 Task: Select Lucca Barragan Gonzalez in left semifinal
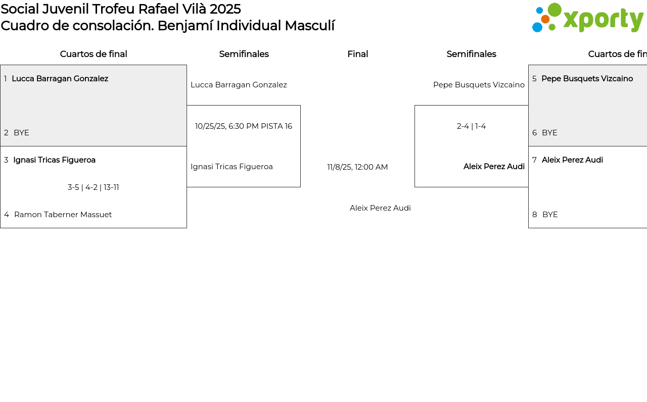click(x=239, y=85)
